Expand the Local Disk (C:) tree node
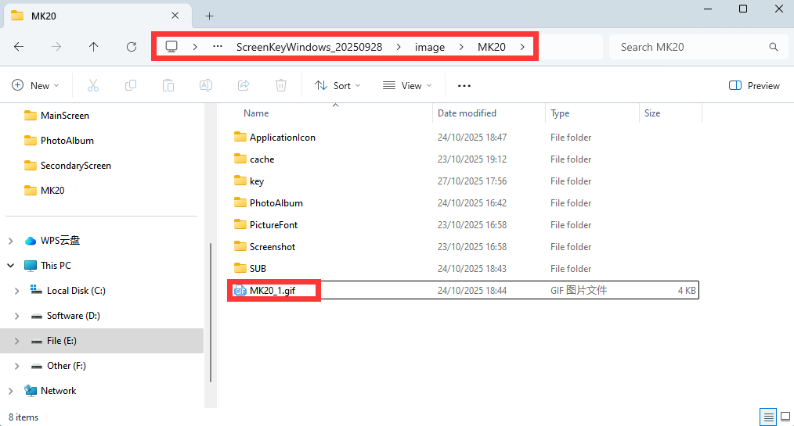Screen dimensions: 794x426 [17, 291]
